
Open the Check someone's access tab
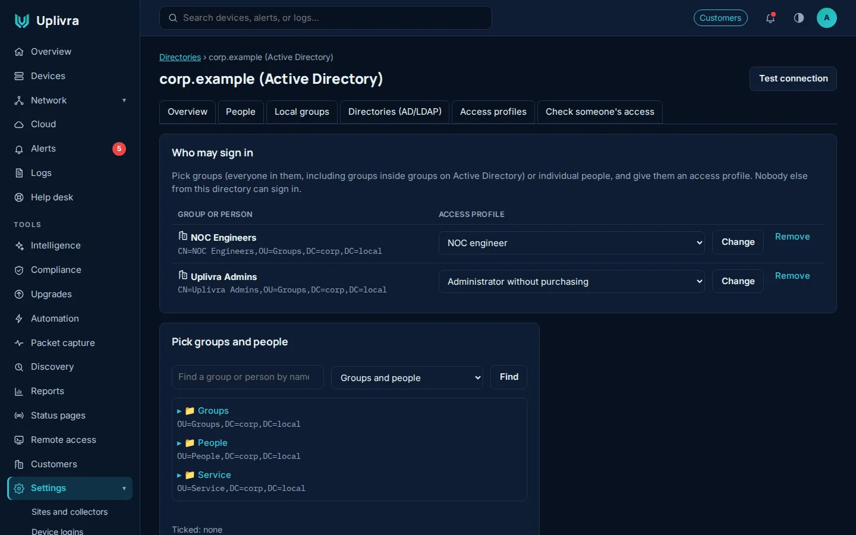(600, 112)
